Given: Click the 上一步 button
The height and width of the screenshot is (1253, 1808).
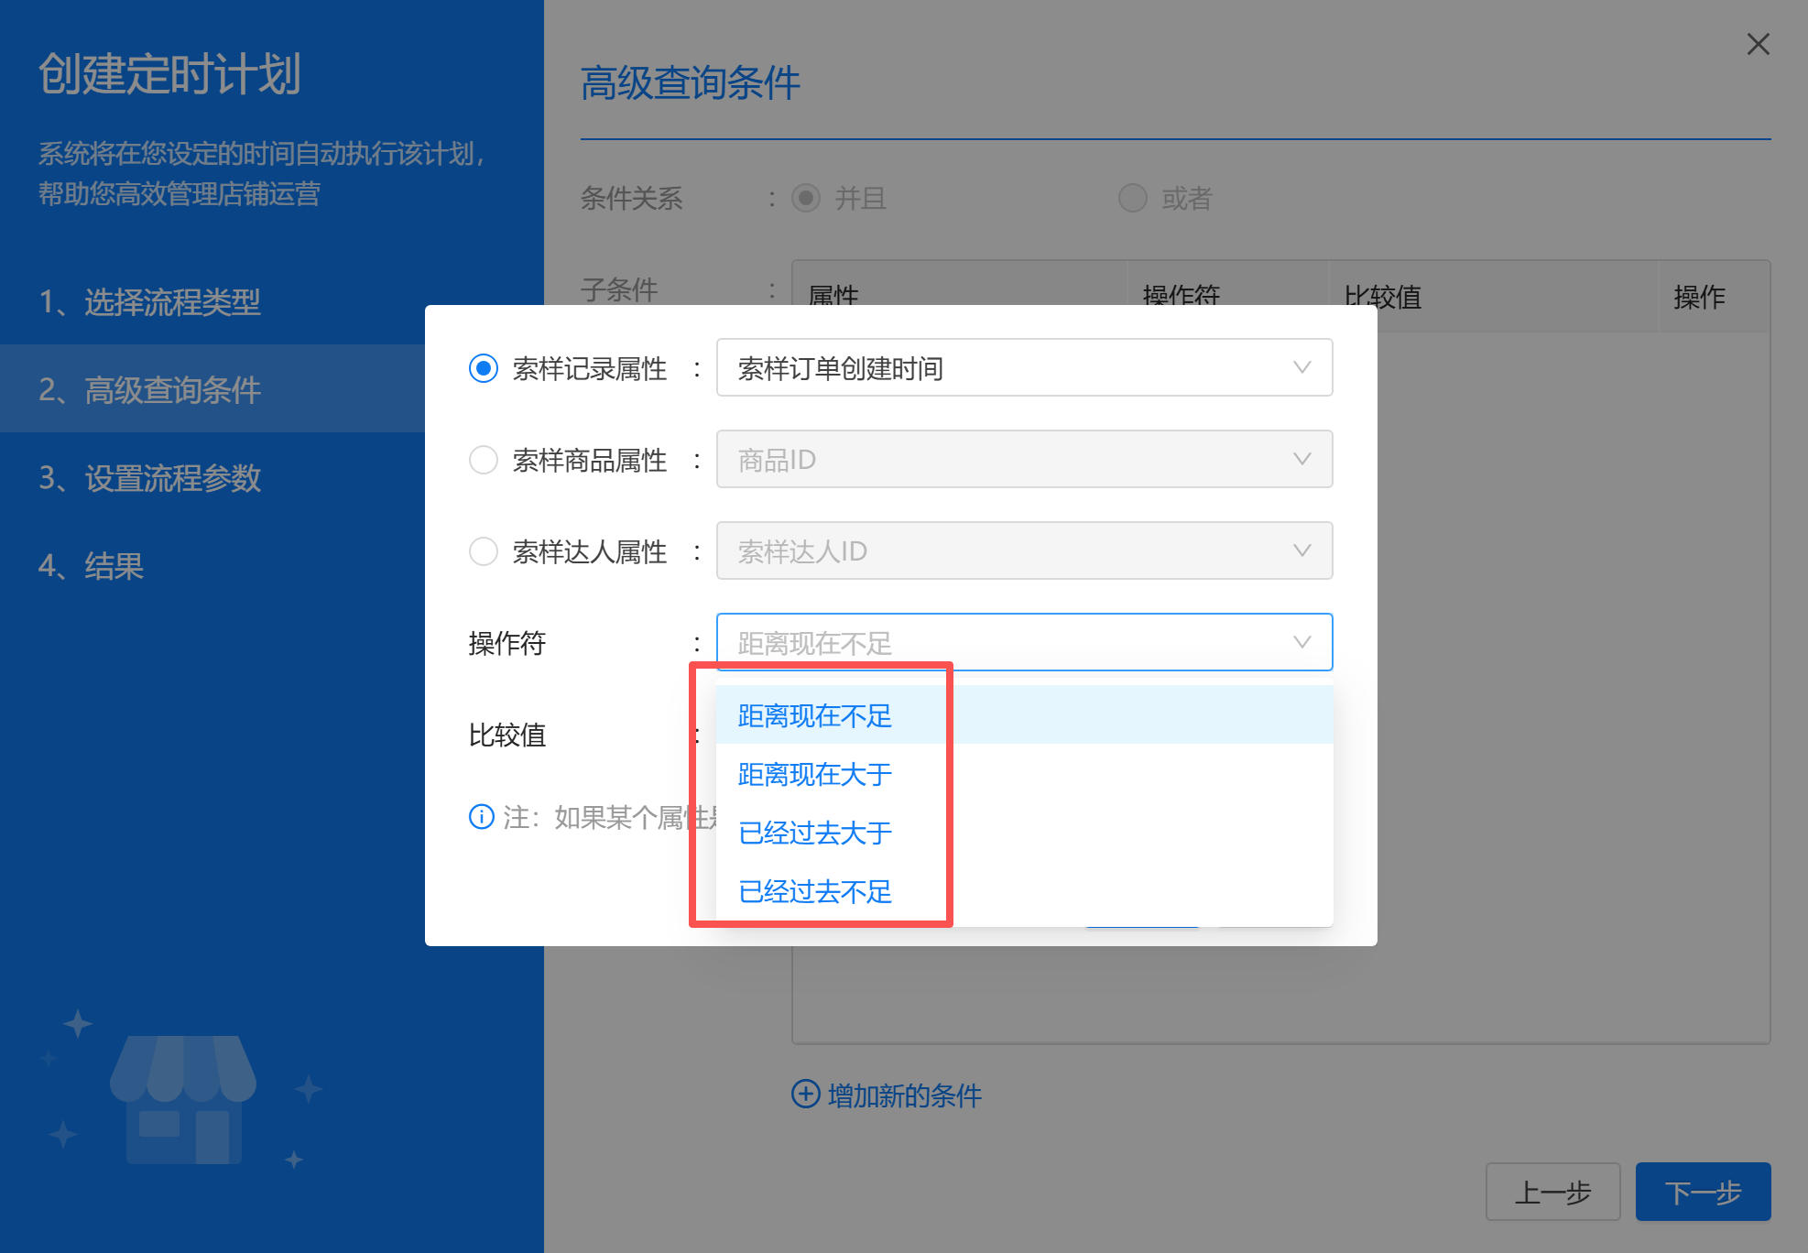Looking at the screenshot, I should [1552, 1192].
